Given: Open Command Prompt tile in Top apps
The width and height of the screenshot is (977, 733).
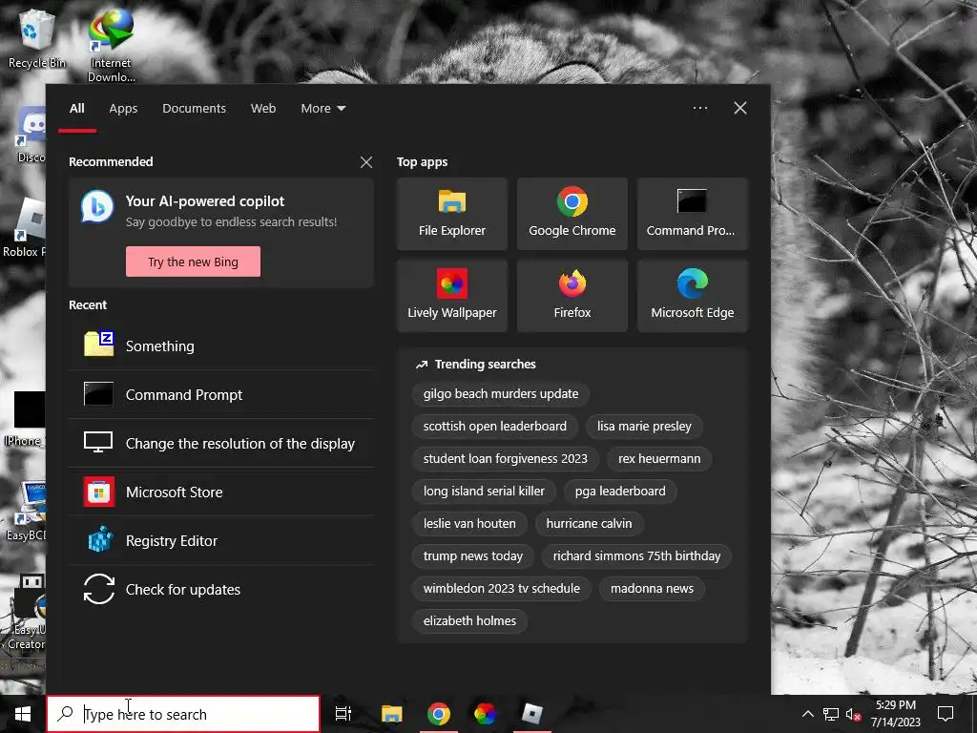Looking at the screenshot, I should click(693, 214).
